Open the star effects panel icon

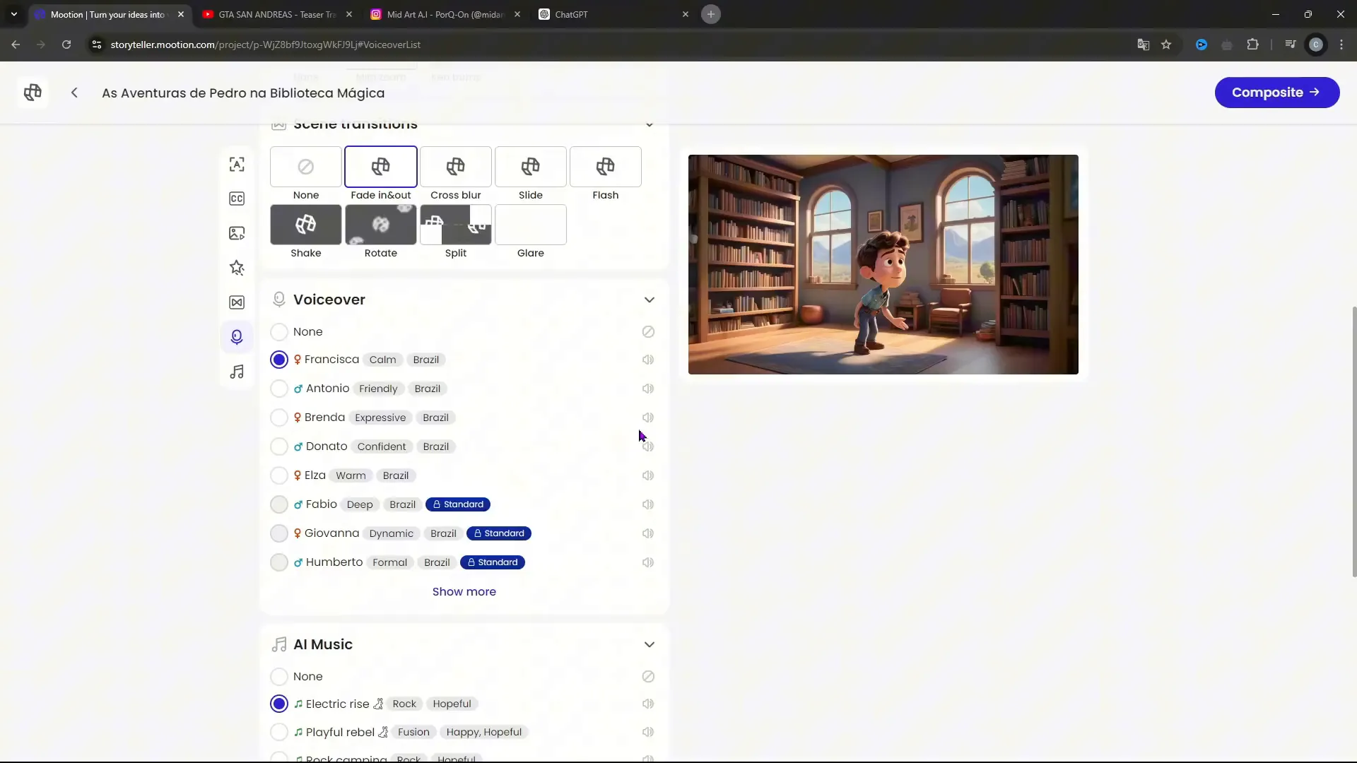coord(237,268)
